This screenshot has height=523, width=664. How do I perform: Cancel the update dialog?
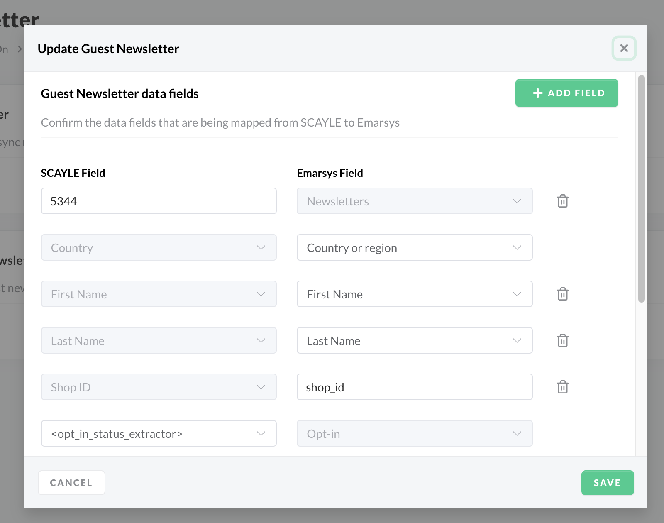pyautogui.click(x=71, y=483)
